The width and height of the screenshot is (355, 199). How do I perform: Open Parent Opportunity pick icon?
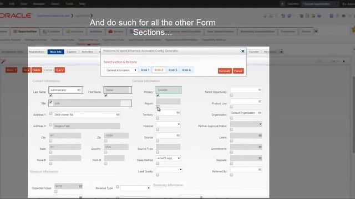pyautogui.click(x=260, y=90)
